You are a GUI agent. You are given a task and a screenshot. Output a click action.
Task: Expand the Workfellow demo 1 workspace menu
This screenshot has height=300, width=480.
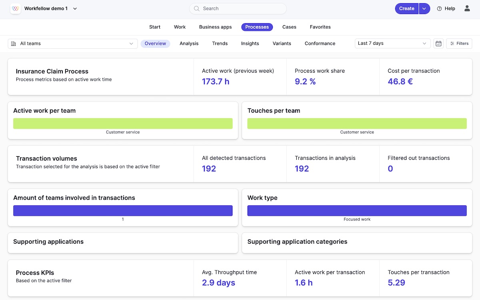[x=75, y=8]
